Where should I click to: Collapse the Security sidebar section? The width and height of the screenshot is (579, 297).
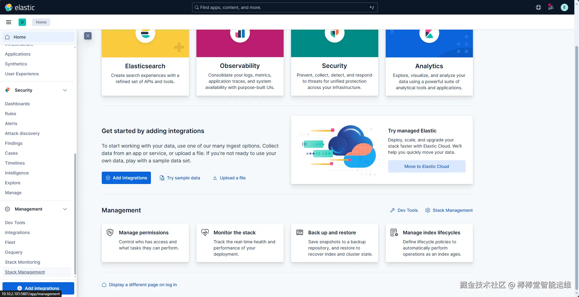[65, 90]
